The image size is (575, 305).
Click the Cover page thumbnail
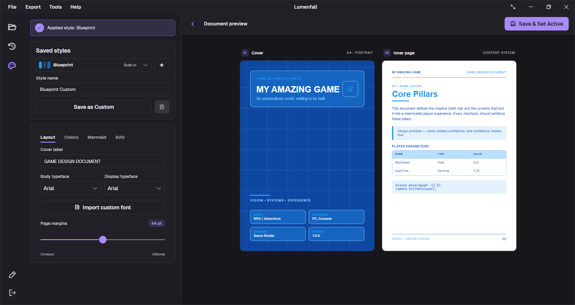pos(307,156)
